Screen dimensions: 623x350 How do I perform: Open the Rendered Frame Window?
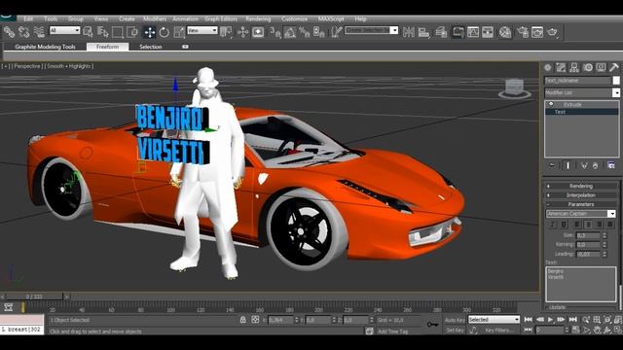537,32
